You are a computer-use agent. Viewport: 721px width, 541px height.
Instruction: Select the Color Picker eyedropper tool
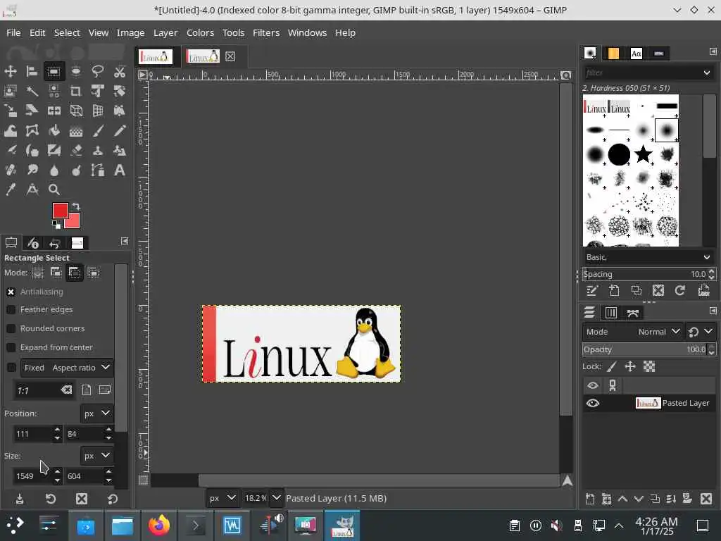point(10,189)
